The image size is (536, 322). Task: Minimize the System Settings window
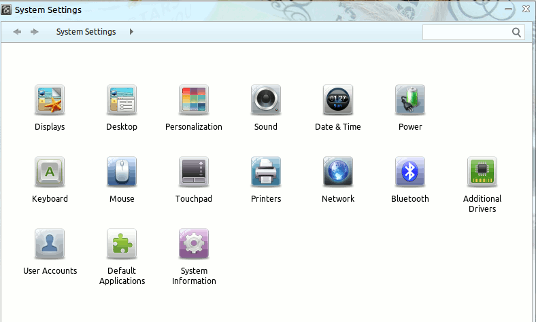(x=509, y=10)
